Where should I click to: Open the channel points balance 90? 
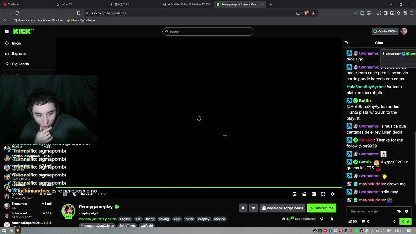coord(352,221)
